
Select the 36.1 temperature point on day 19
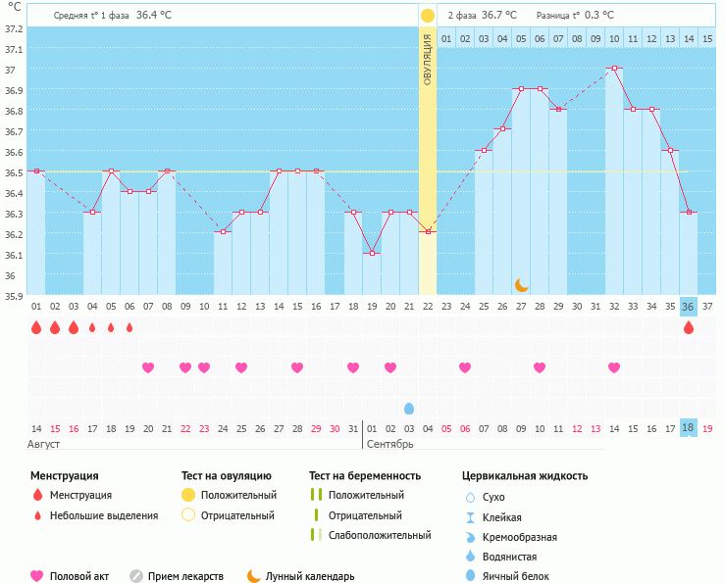tap(372, 254)
